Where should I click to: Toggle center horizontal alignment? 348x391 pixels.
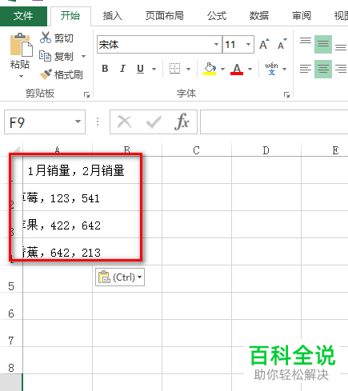coord(323,69)
